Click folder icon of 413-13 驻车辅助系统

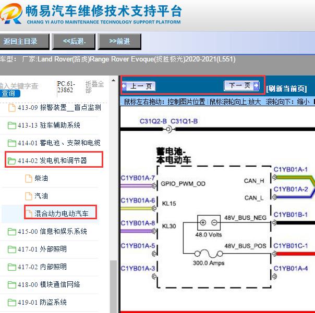(x=12, y=126)
